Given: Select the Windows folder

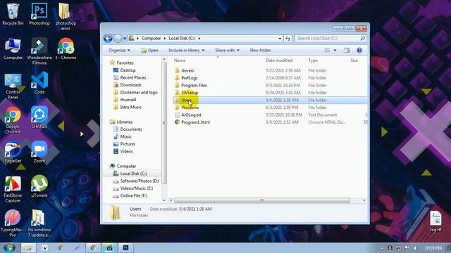Looking at the screenshot, I should tap(190, 108).
